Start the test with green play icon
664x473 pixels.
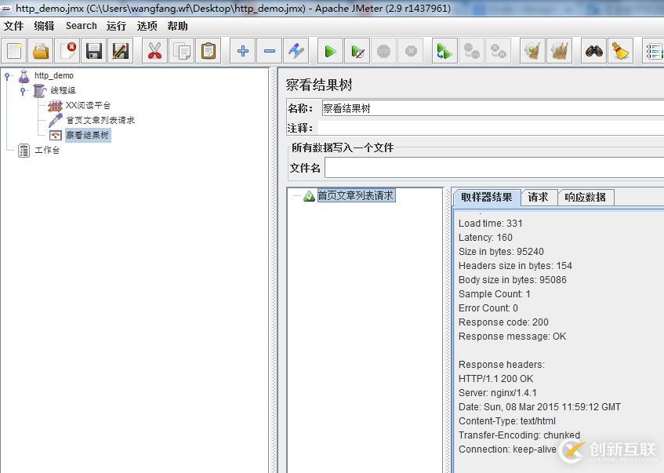(330, 51)
